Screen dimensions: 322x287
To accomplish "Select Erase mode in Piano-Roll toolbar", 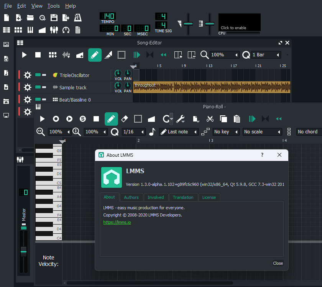I will click(x=125, y=119).
